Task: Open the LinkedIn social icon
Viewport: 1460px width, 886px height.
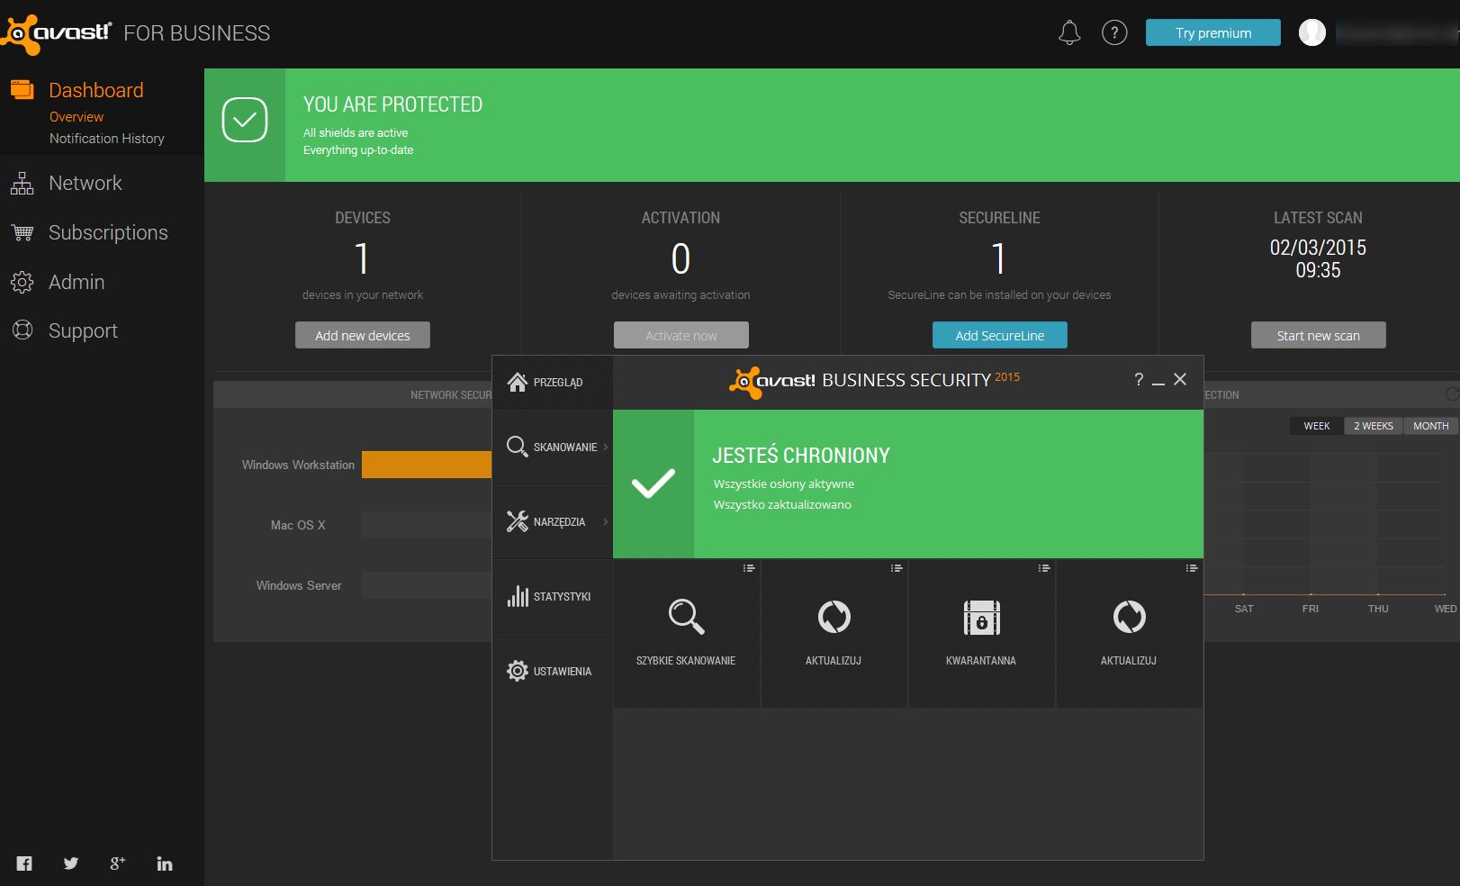Action: (x=165, y=863)
